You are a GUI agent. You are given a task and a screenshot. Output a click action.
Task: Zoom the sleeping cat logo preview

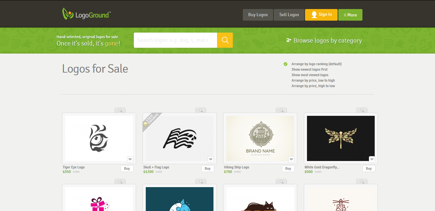click(282, 182)
